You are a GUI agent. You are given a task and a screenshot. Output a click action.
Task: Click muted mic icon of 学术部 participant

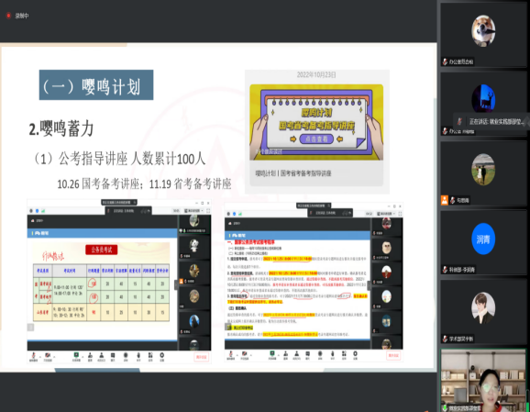click(x=445, y=339)
